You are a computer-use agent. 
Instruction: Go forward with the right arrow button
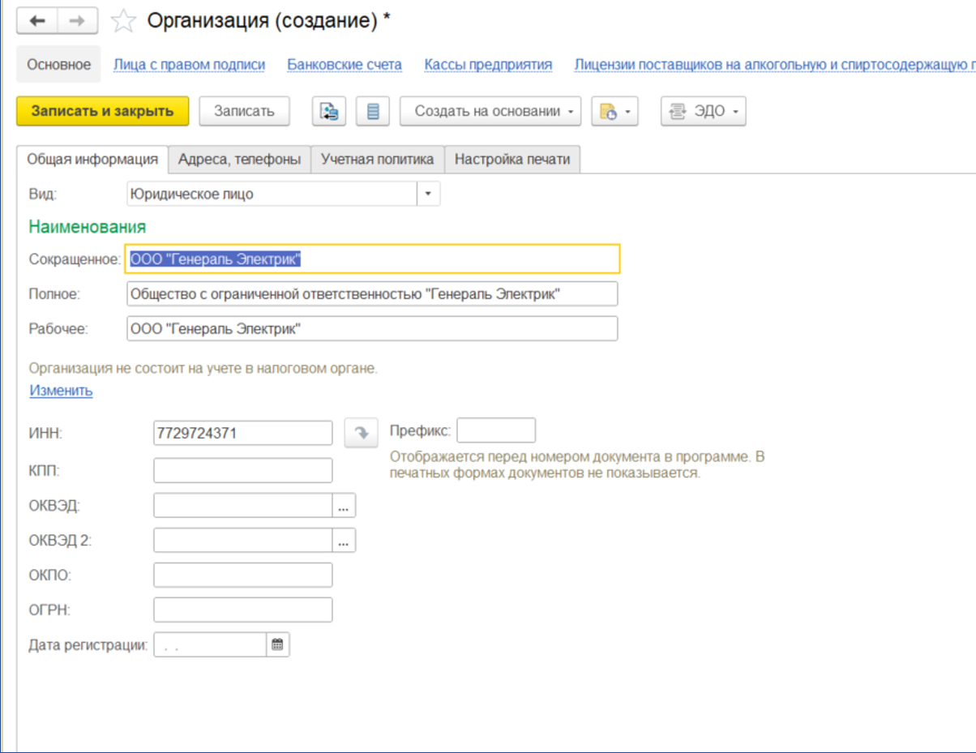tap(78, 21)
